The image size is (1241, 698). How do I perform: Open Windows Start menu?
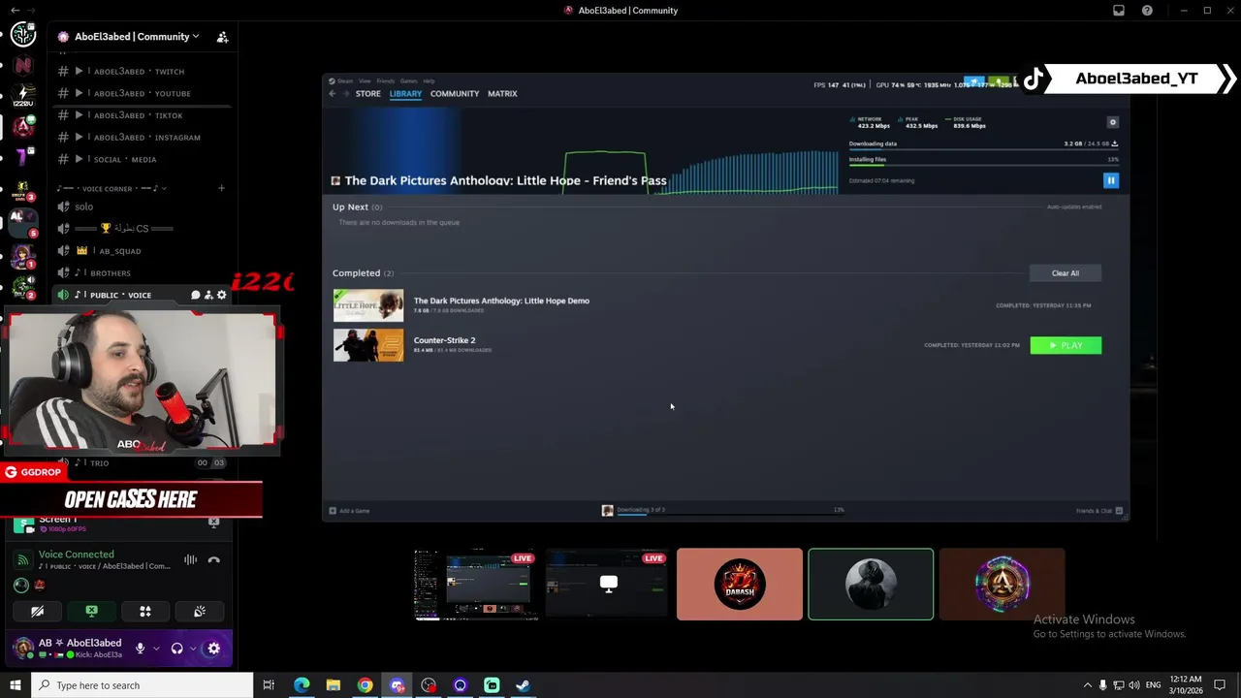coord(15,685)
